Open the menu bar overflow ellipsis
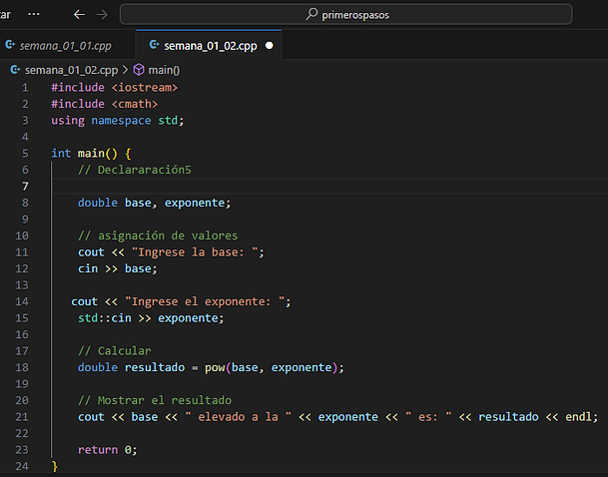 (35, 14)
